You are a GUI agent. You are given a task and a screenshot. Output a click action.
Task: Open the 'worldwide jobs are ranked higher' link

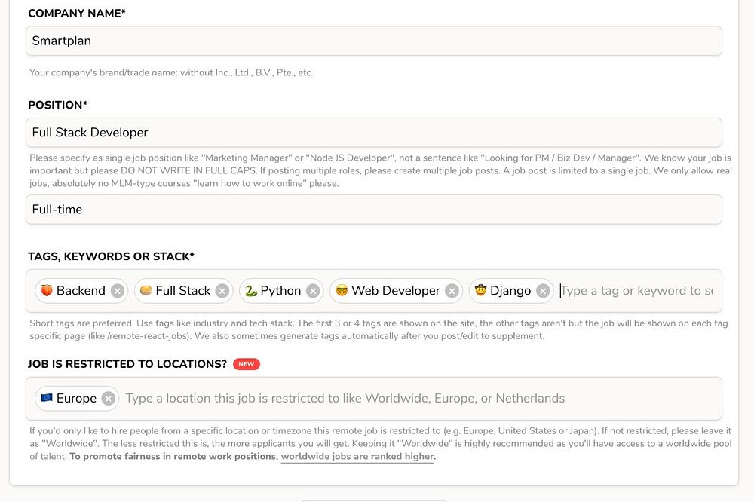click(358, 456)
